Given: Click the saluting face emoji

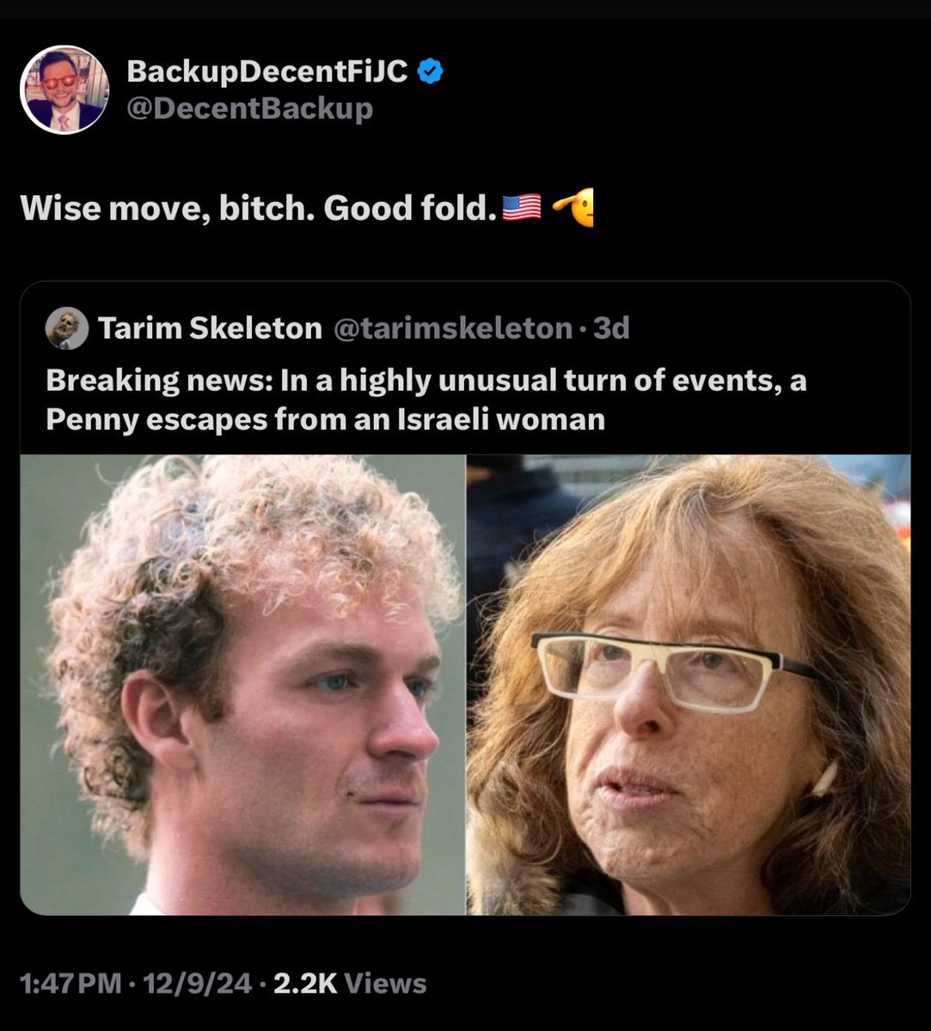Looking at the screenshot, I should pyautogui.click(x=573, y=207).
